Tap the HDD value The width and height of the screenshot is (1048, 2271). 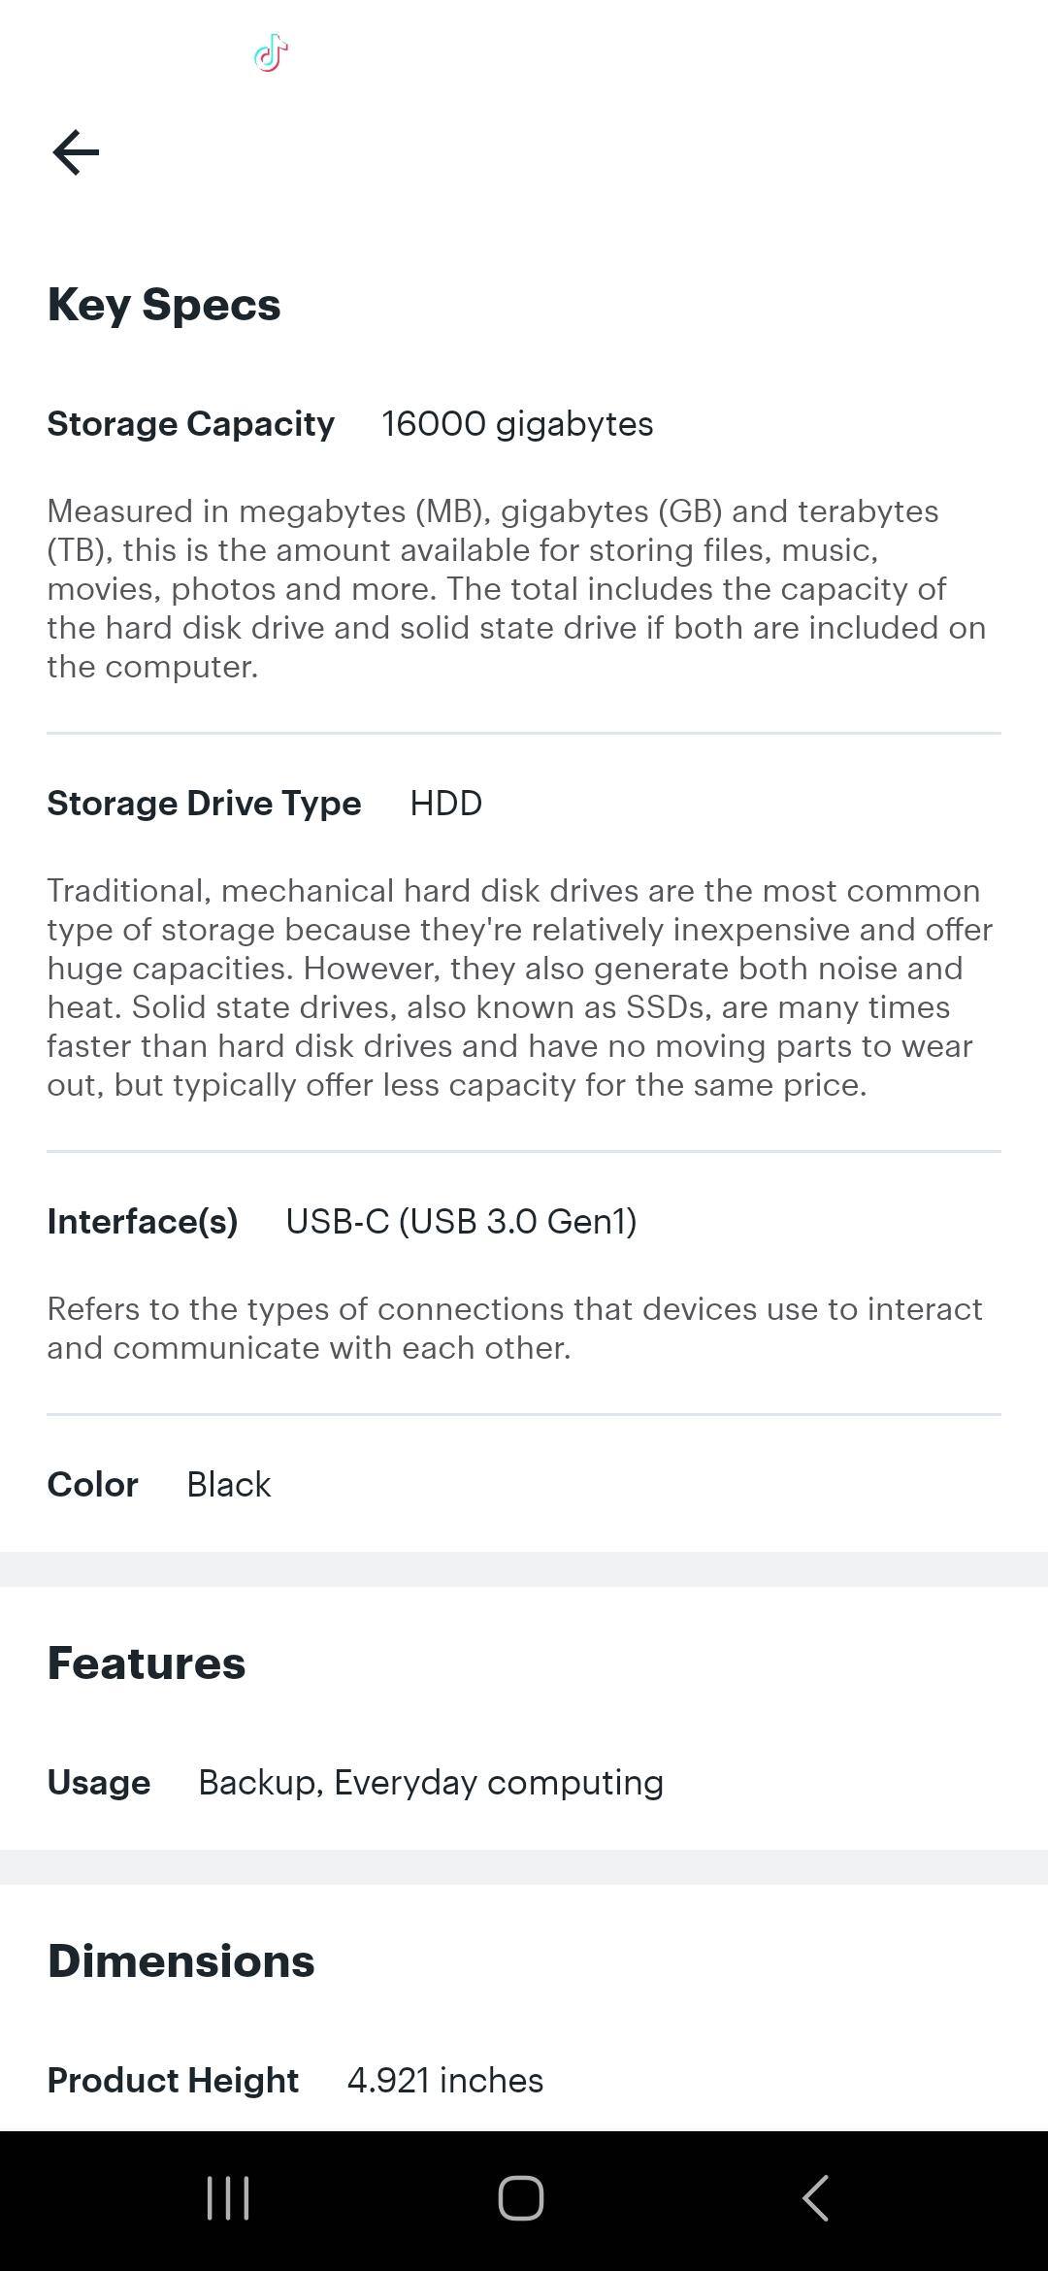tap(445, 804)
